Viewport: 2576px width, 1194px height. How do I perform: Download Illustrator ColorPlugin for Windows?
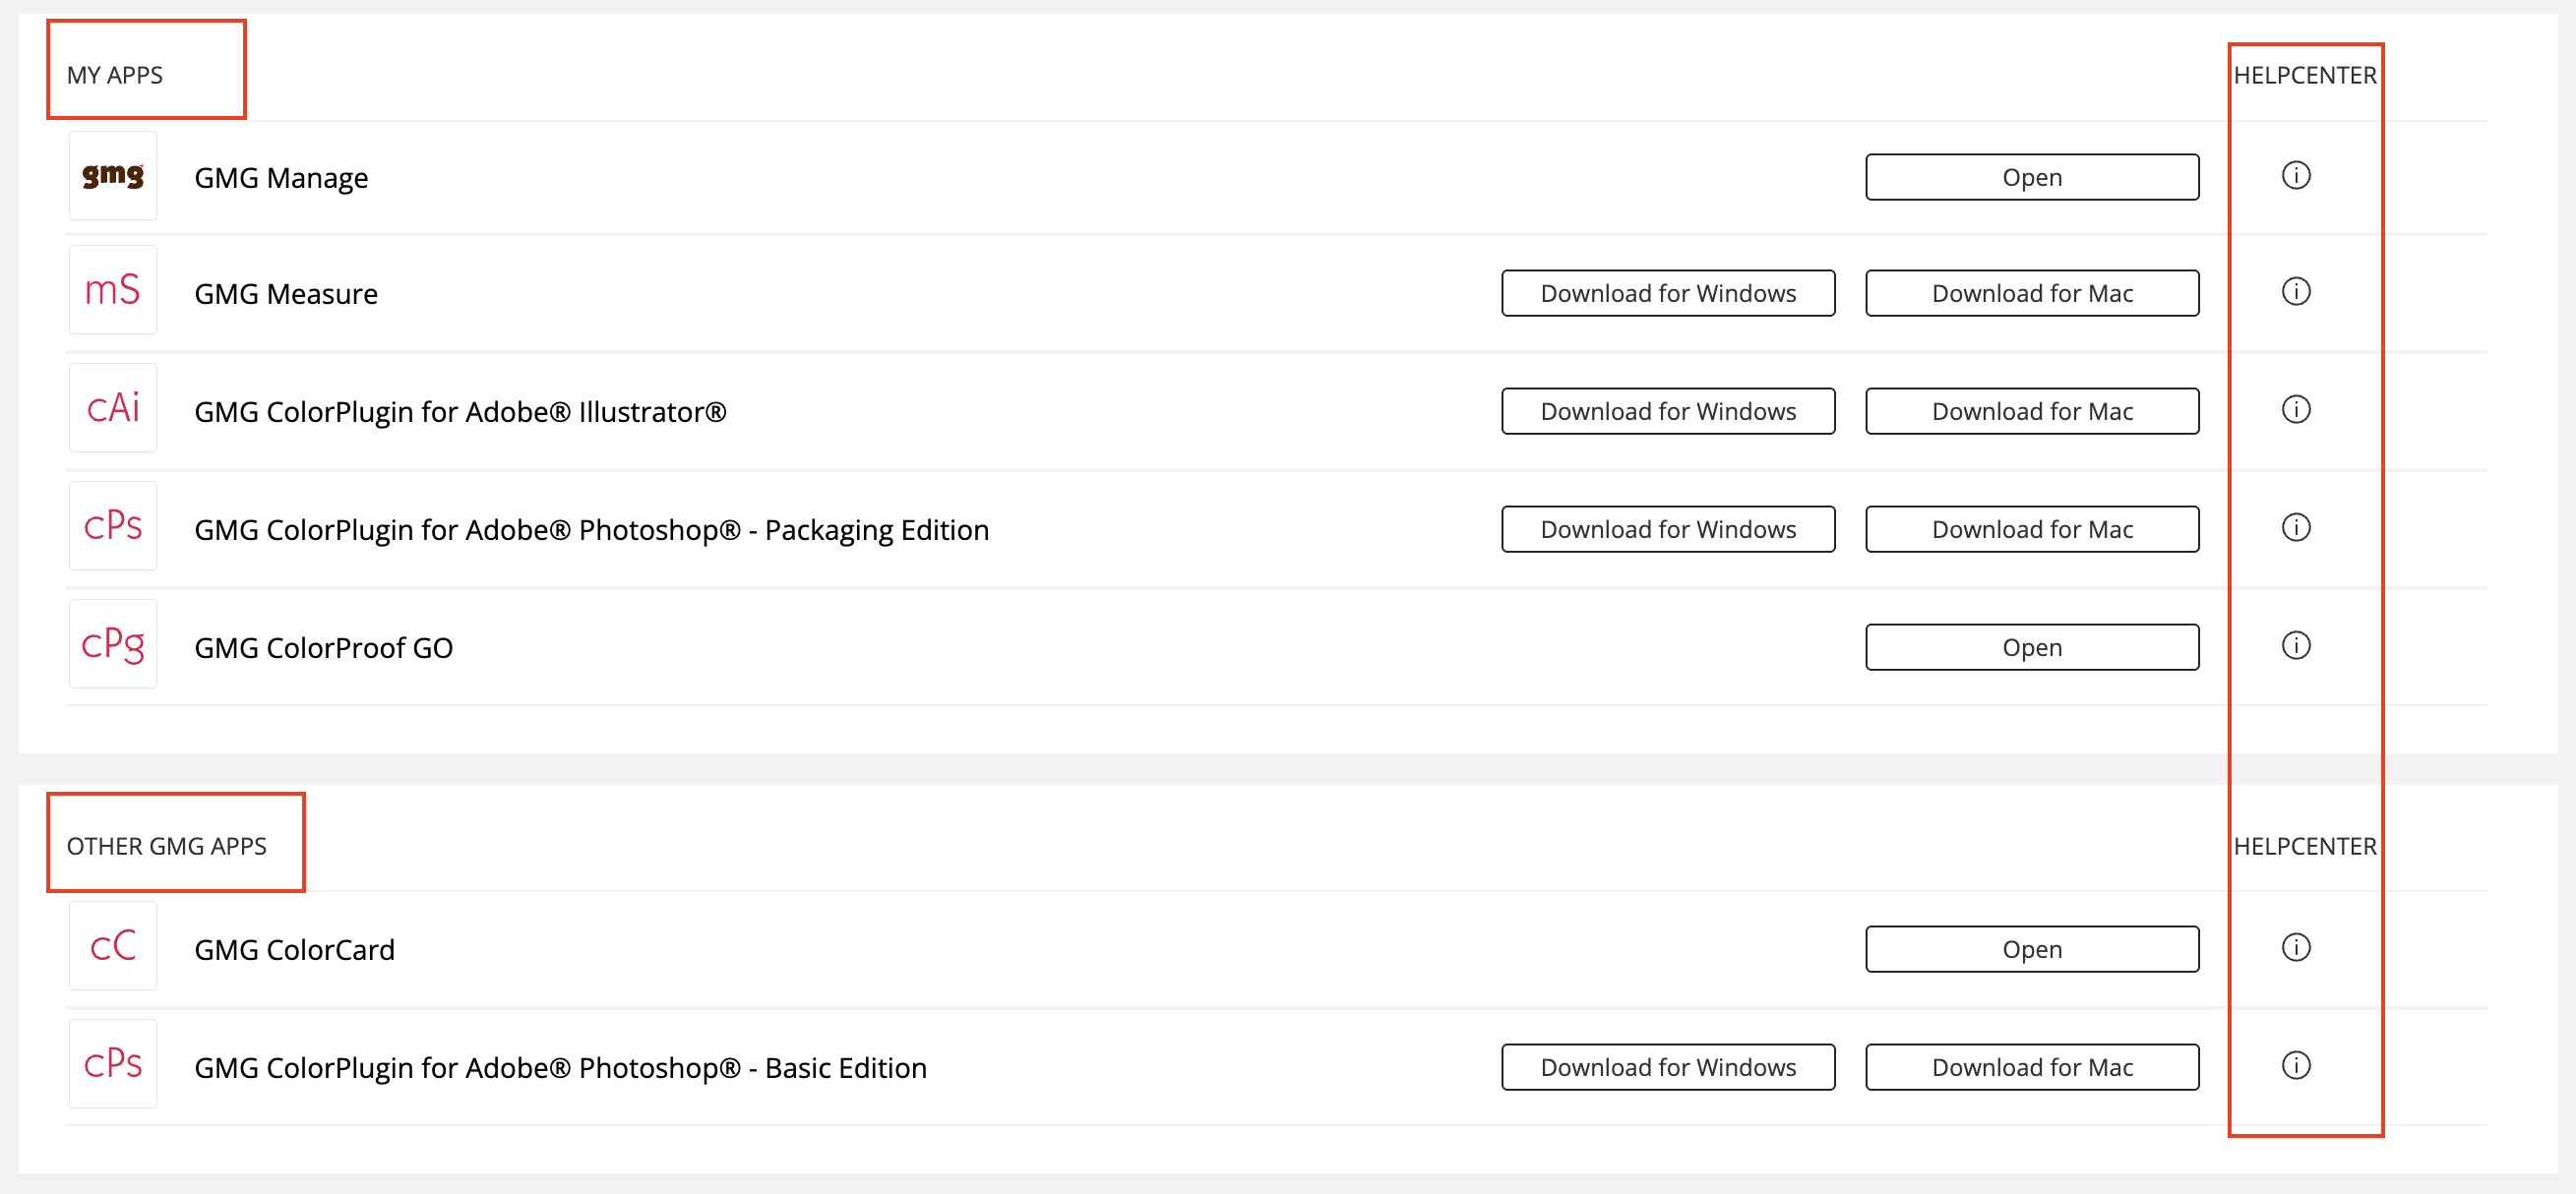tap(1668, 411)
